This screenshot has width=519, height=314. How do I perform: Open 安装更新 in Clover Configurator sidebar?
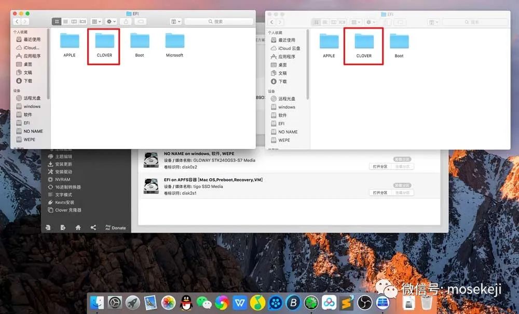click(60, 164)
